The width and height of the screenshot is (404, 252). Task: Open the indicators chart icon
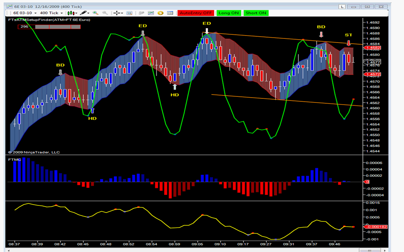151,13
